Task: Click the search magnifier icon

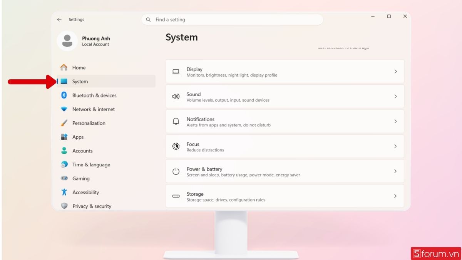Action: tap(148, 19)
